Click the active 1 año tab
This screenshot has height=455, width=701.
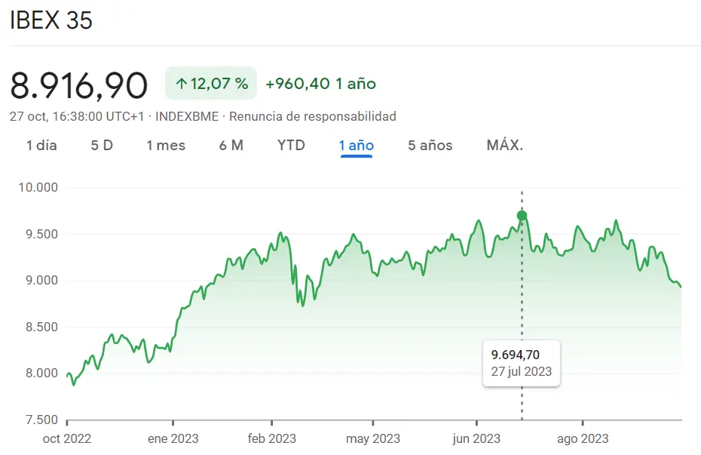point(357,146)
